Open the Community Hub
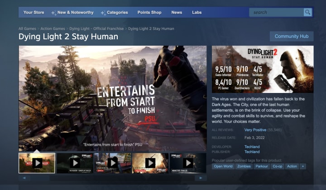 pyautogui.click(x=292, y=36)
